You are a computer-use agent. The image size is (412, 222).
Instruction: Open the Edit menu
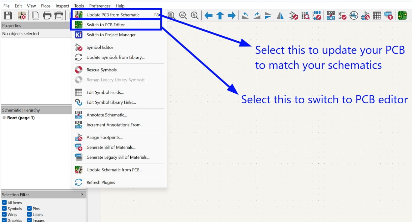(x=18, y=6)
